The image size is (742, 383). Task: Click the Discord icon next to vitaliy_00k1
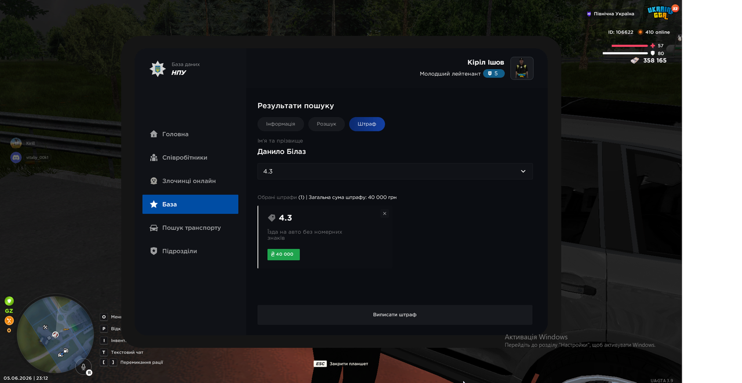[x=16, y=157]
